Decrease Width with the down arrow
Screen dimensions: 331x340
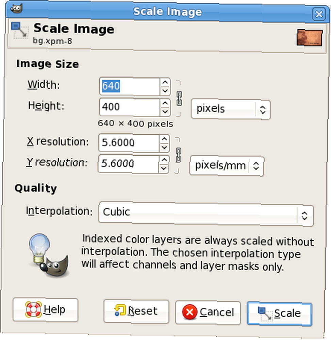165,91
